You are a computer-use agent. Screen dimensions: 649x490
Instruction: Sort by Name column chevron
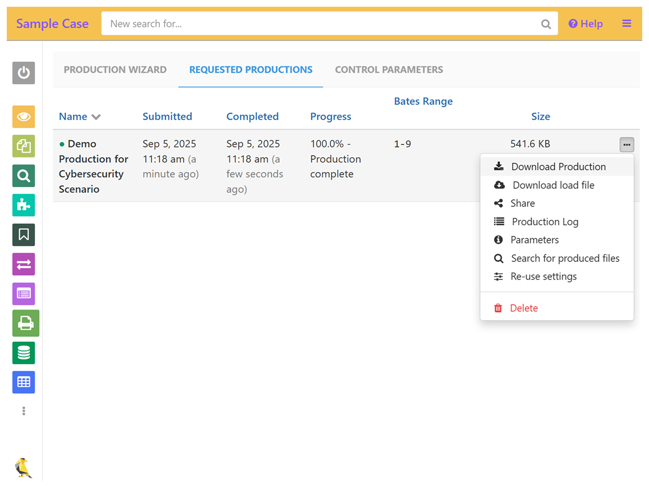point(96,117)
